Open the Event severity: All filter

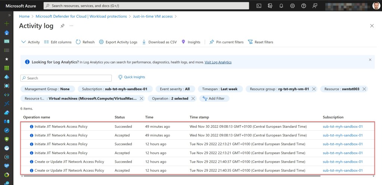tap(175, 89)
